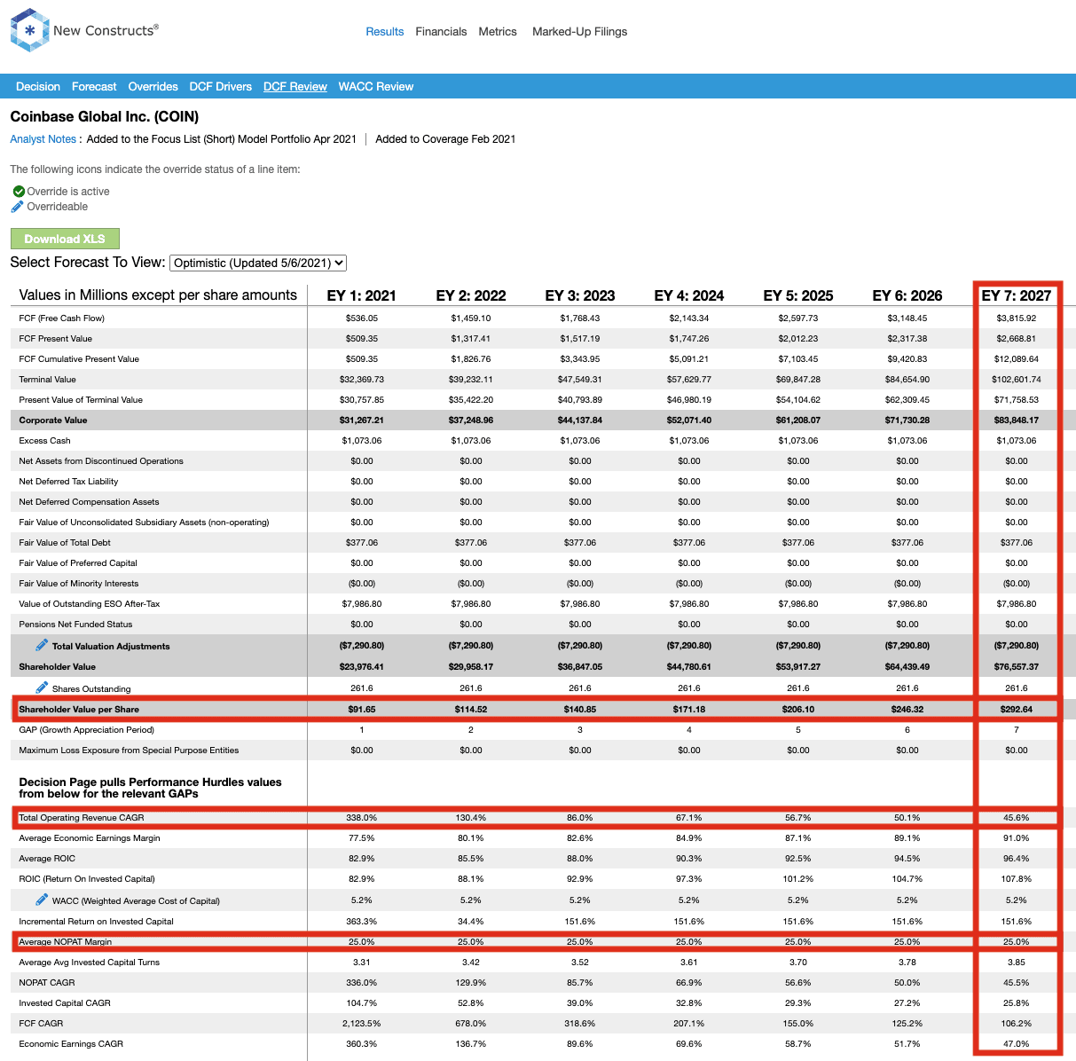Click the $91.65 per share value

click(362, 710)
